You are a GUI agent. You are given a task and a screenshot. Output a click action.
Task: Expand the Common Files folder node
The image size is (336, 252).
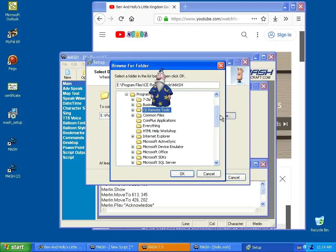133,115
